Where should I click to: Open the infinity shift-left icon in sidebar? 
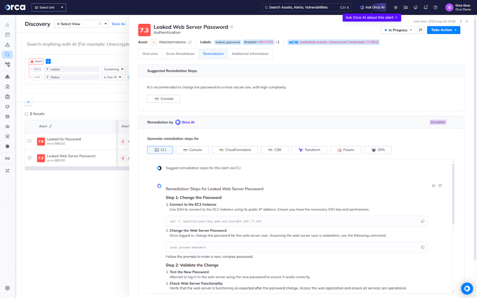pyautogui.click(x=8, y=158)
